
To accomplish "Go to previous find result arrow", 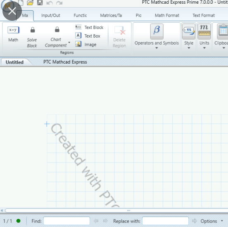I will tap(96, 221).
